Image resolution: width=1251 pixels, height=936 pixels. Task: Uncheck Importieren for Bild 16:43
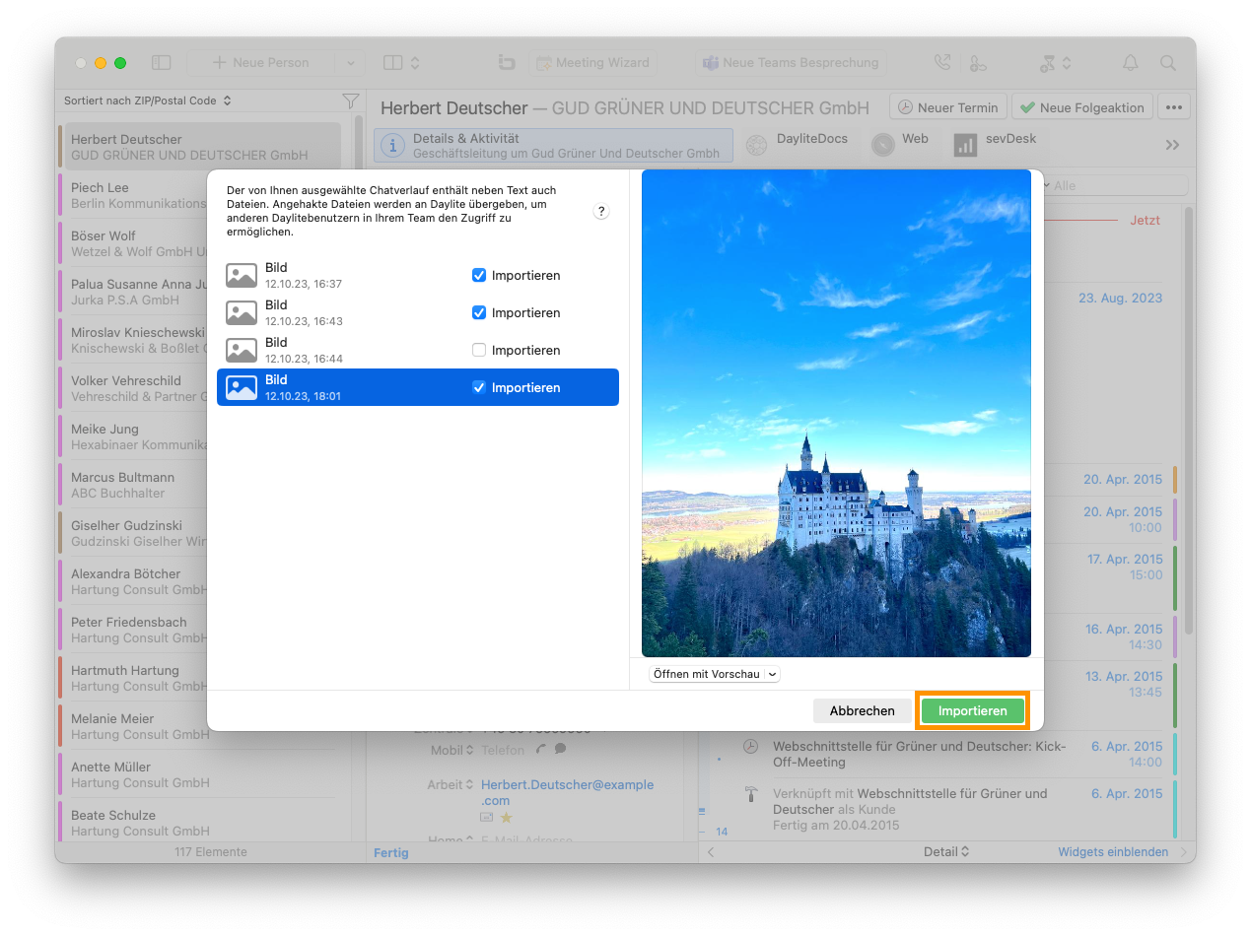[479, 313]
